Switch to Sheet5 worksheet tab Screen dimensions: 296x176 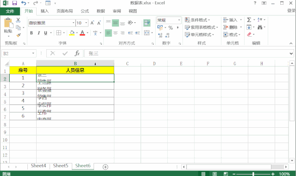pos(60,166)
